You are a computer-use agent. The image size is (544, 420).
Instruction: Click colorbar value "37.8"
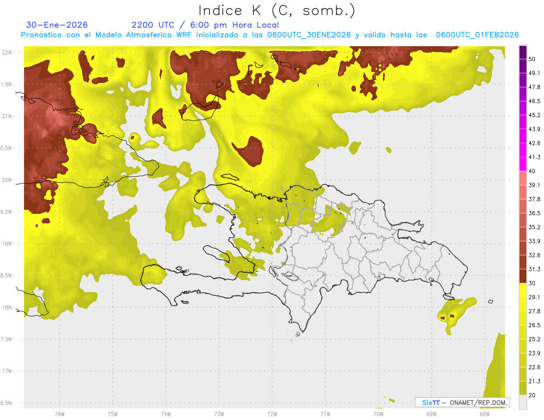click(x=534, y=199)
